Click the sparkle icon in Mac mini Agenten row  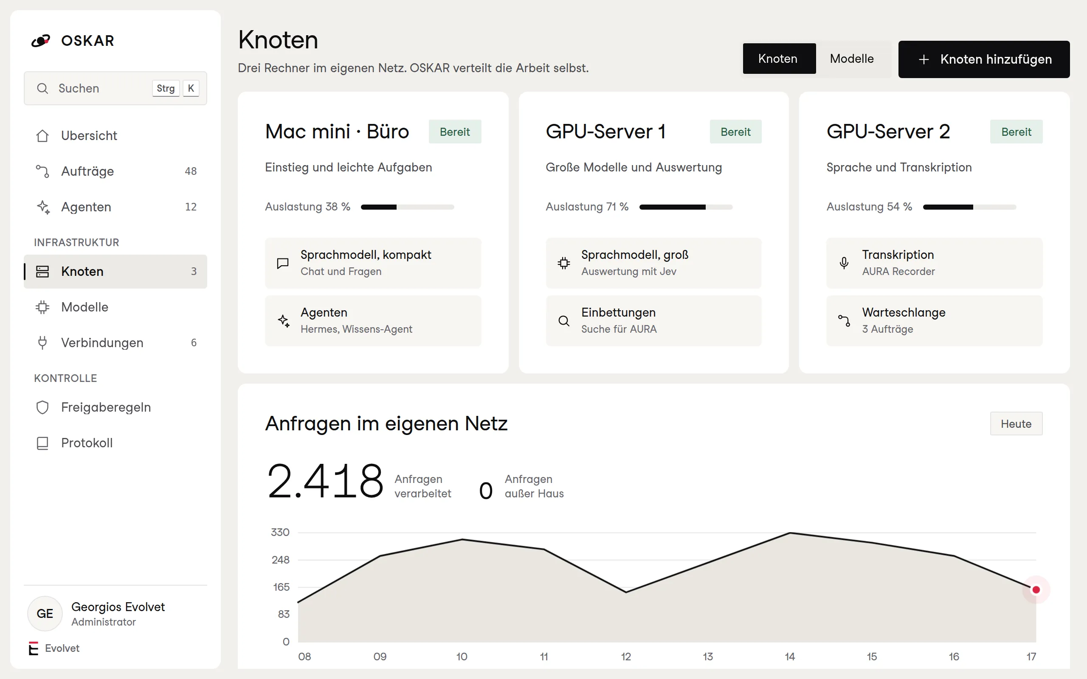pyautogui.click(x=284, y=321)
